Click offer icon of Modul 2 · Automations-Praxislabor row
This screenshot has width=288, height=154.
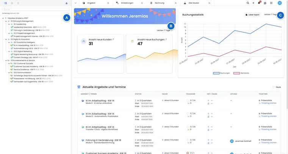83,114
